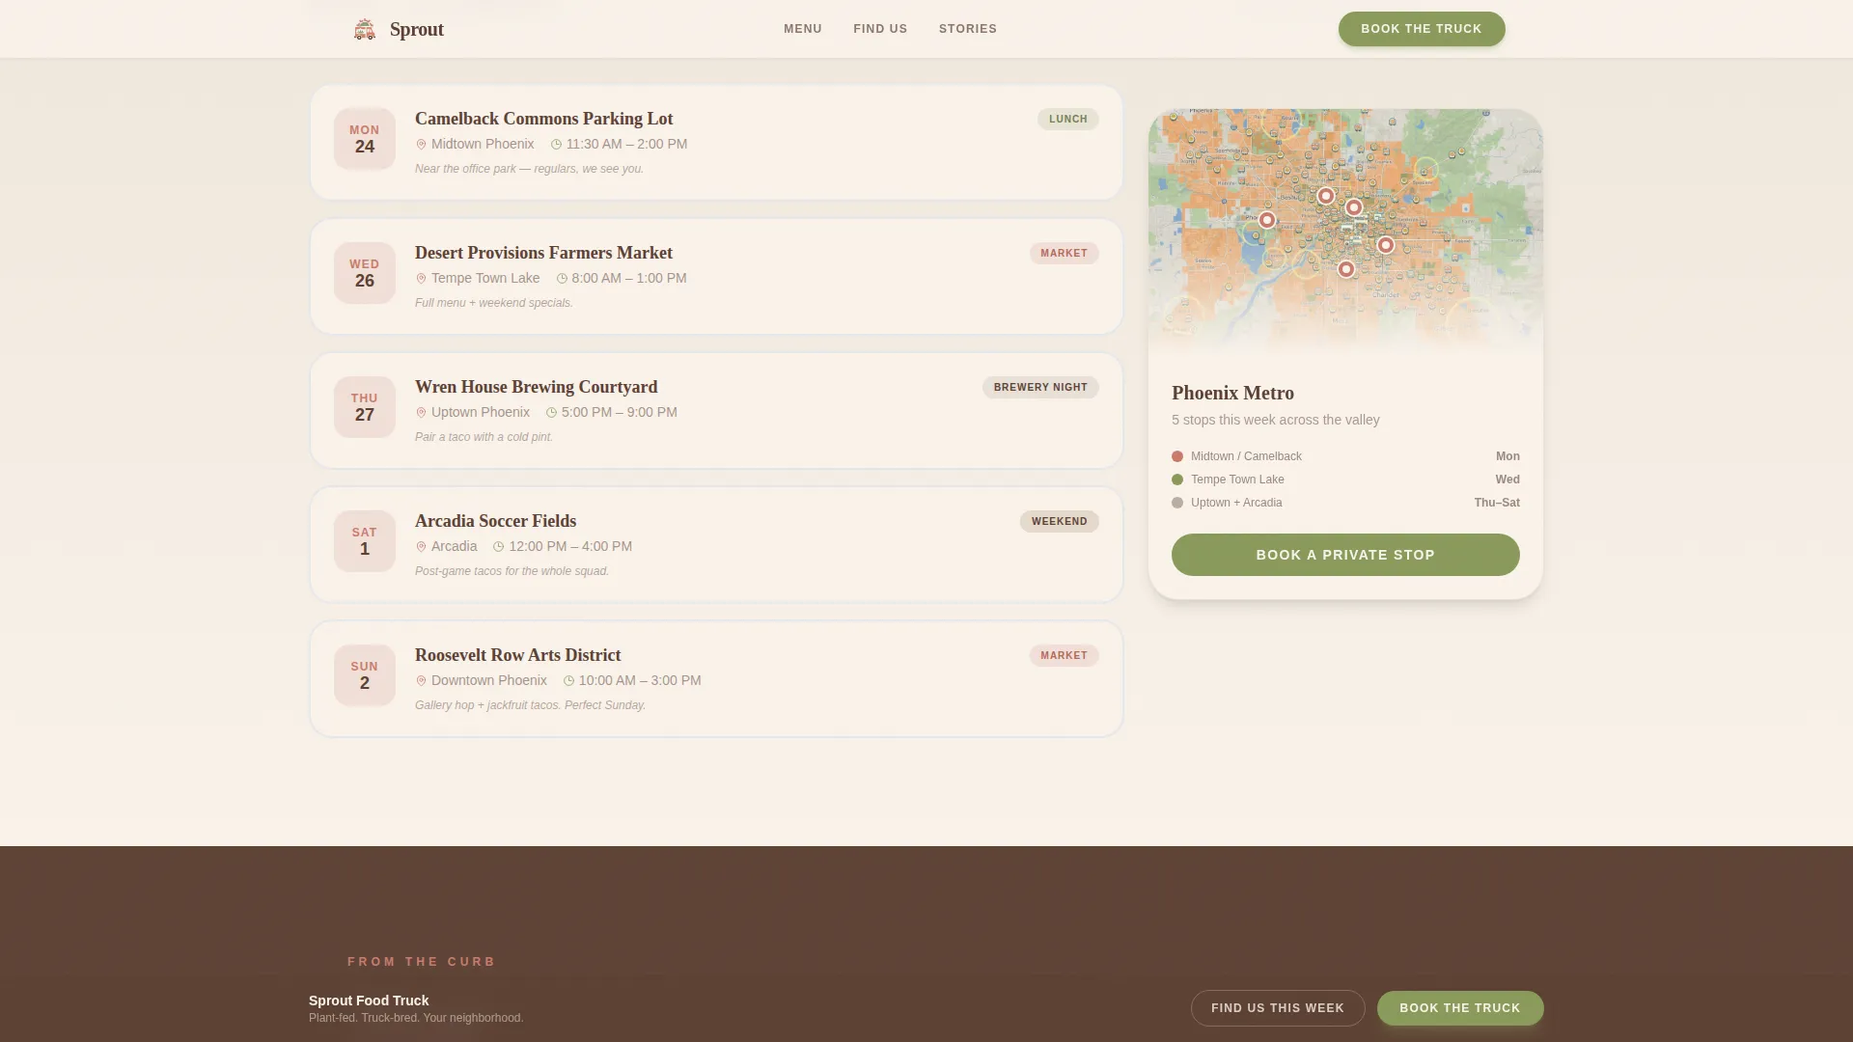Viewport: 1853px width, 1042px height.
Task: Click Market tag on Roosevelt Row card
Action: tap(1065, 656)
